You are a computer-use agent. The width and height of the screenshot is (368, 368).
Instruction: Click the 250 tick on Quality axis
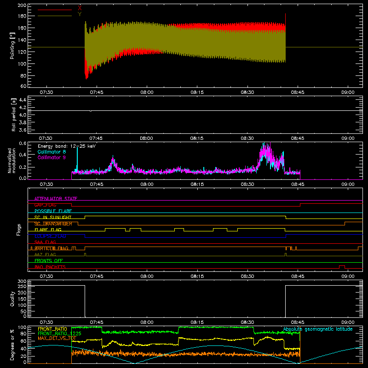pos(22,287)
